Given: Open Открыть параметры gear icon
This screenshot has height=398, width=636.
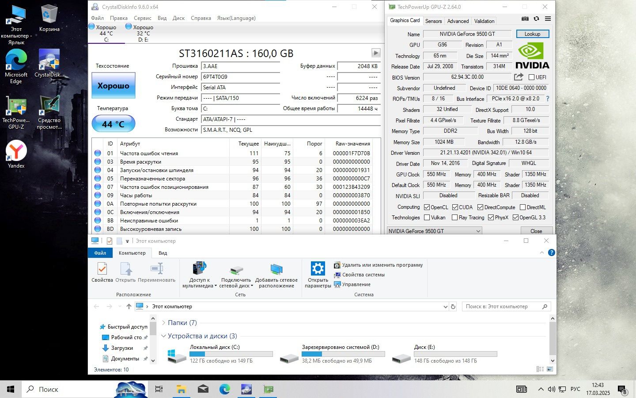Looking at the screenshot, I should [x=318, y=268].
